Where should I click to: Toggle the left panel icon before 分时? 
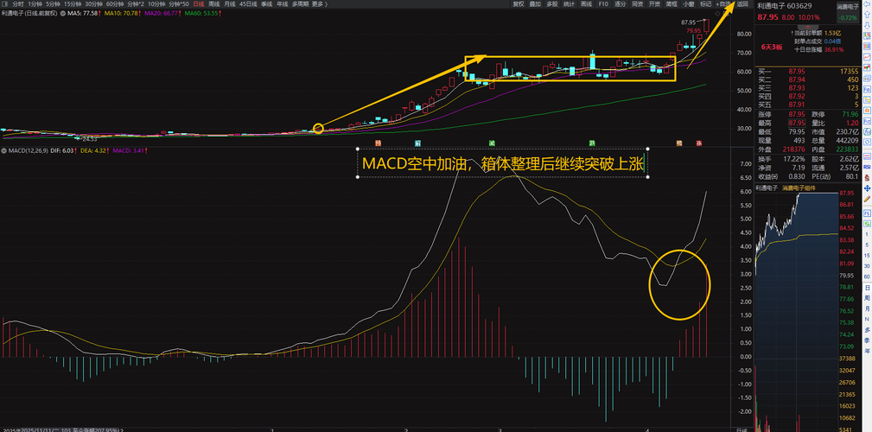pyautogui.click(x=5, y=4)
